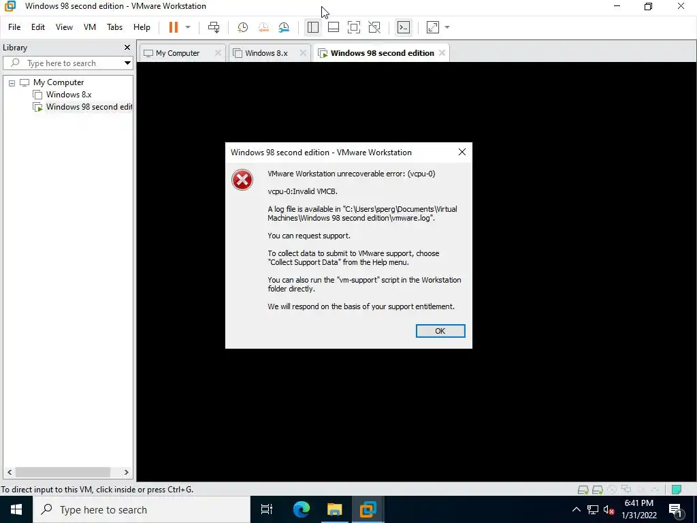Click the first hard disk status icon
This screenshot has height=523, width=697.
tap(583, 490)
